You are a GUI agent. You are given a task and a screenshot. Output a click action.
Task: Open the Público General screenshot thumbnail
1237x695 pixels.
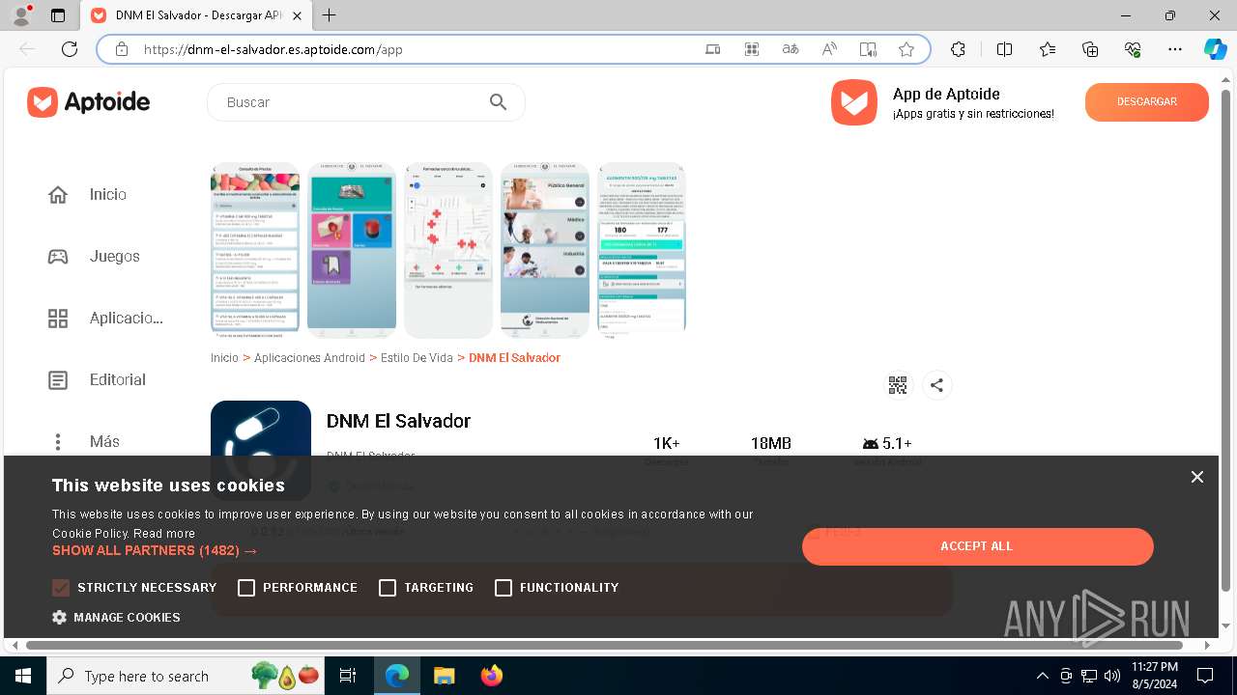pyautogui.click(x=545, y=250)
